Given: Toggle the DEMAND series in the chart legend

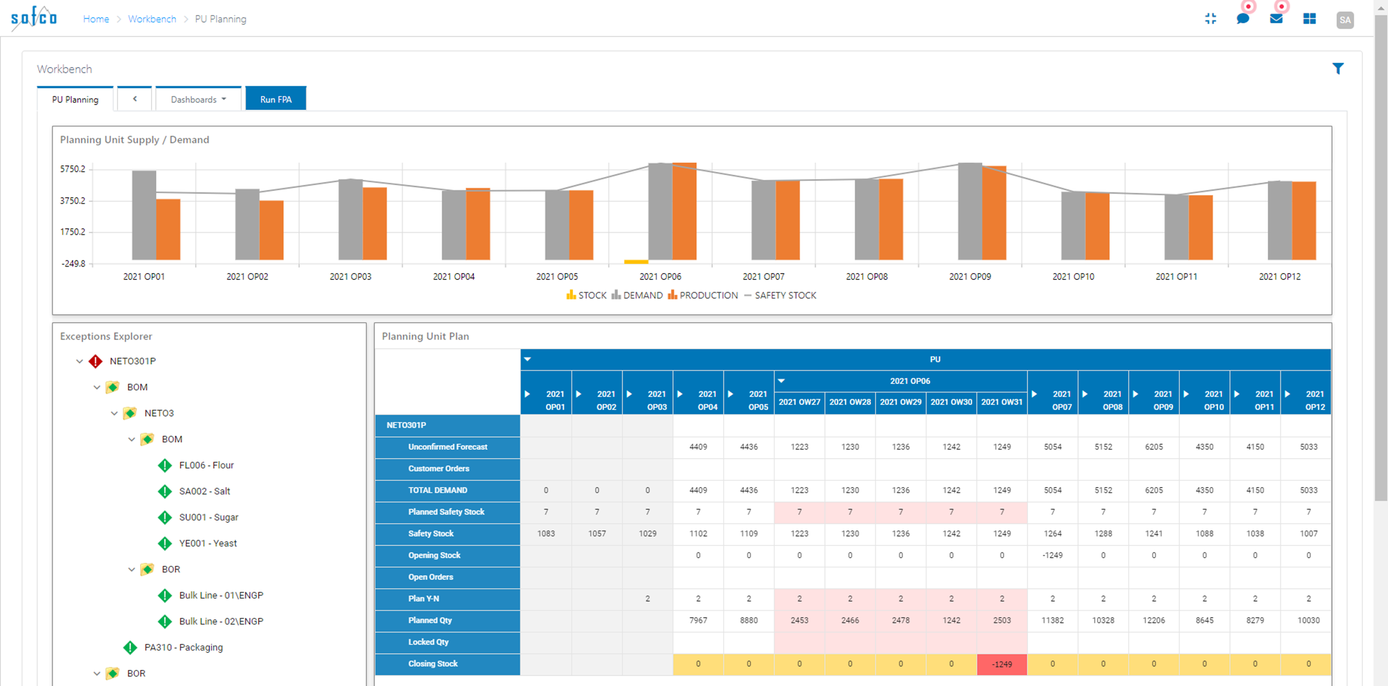Looking at the screenshot, I should (638, 295).
